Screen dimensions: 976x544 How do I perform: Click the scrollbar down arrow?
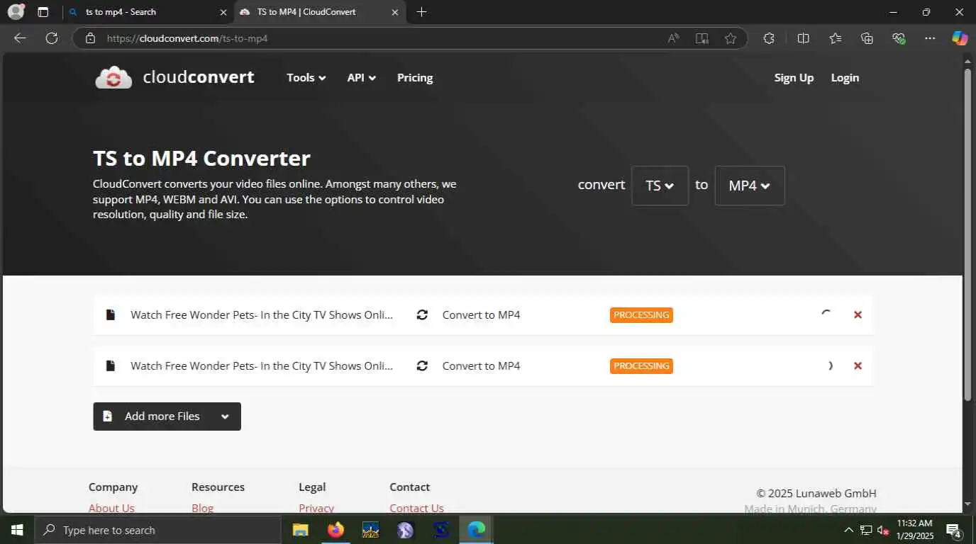(x=968, y=504)
